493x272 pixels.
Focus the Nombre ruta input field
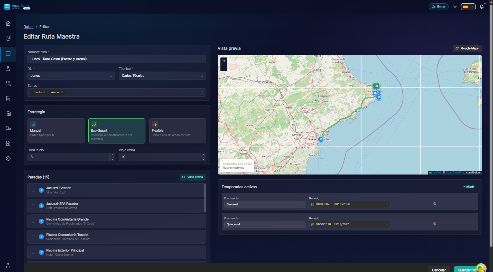[x=117, y=59]
